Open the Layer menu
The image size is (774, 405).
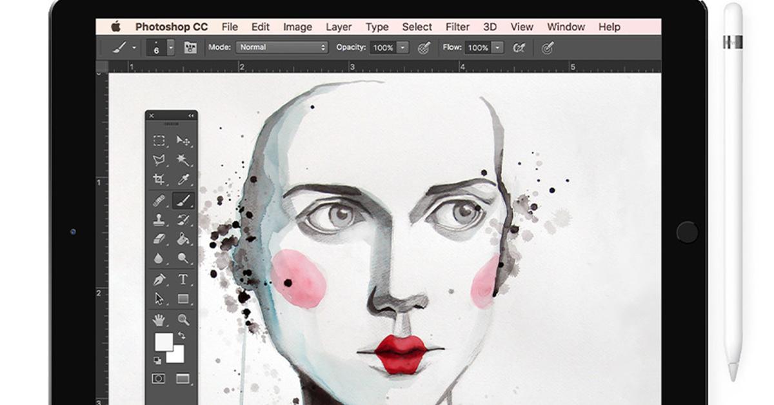click(339, 27)
